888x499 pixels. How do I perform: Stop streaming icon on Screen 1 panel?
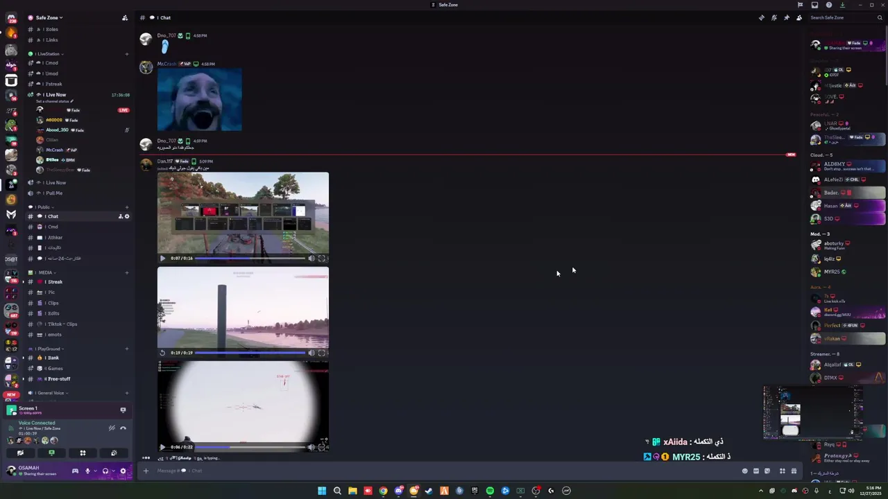click(x=123, y=410)
